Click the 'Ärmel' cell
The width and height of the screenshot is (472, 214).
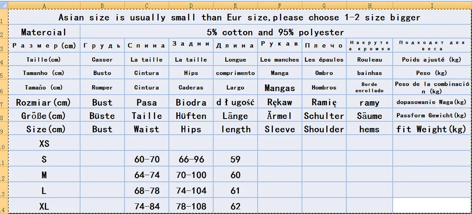(x=280, y=115)
